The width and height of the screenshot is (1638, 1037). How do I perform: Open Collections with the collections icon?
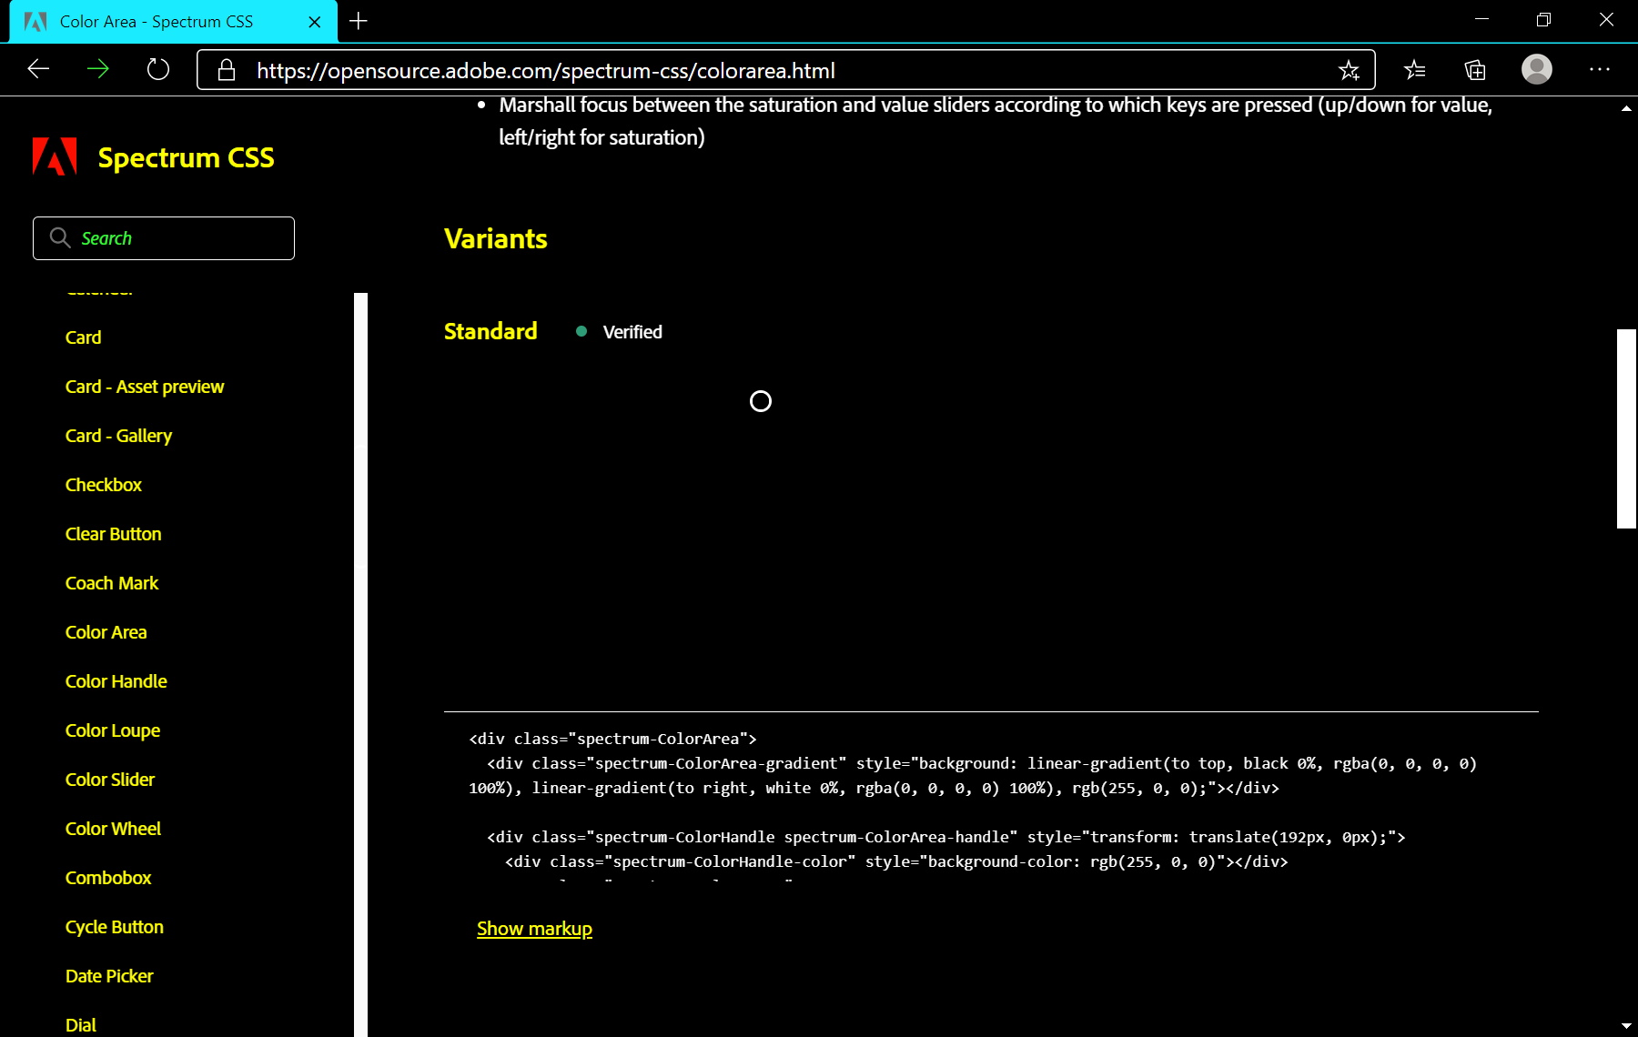click(x=1475, y=69)
